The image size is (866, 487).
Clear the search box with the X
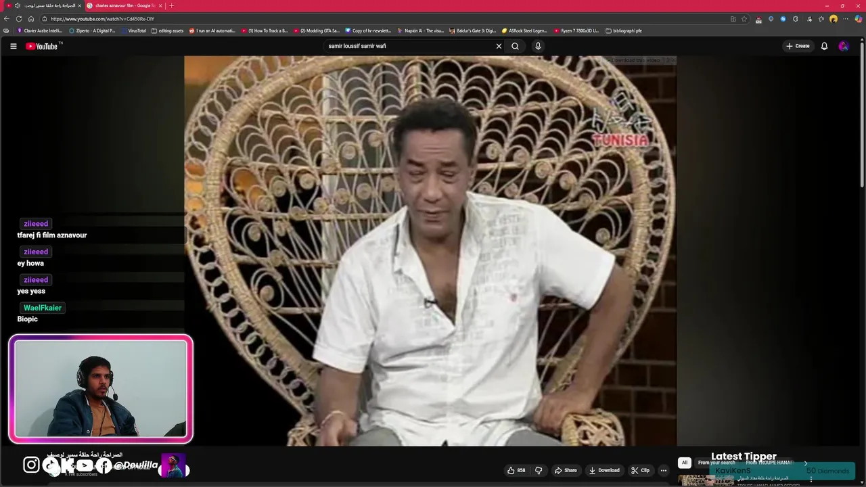(499, 46)
